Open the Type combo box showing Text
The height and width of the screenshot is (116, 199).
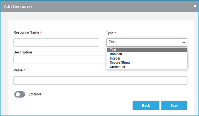click(x=147, y=42)
